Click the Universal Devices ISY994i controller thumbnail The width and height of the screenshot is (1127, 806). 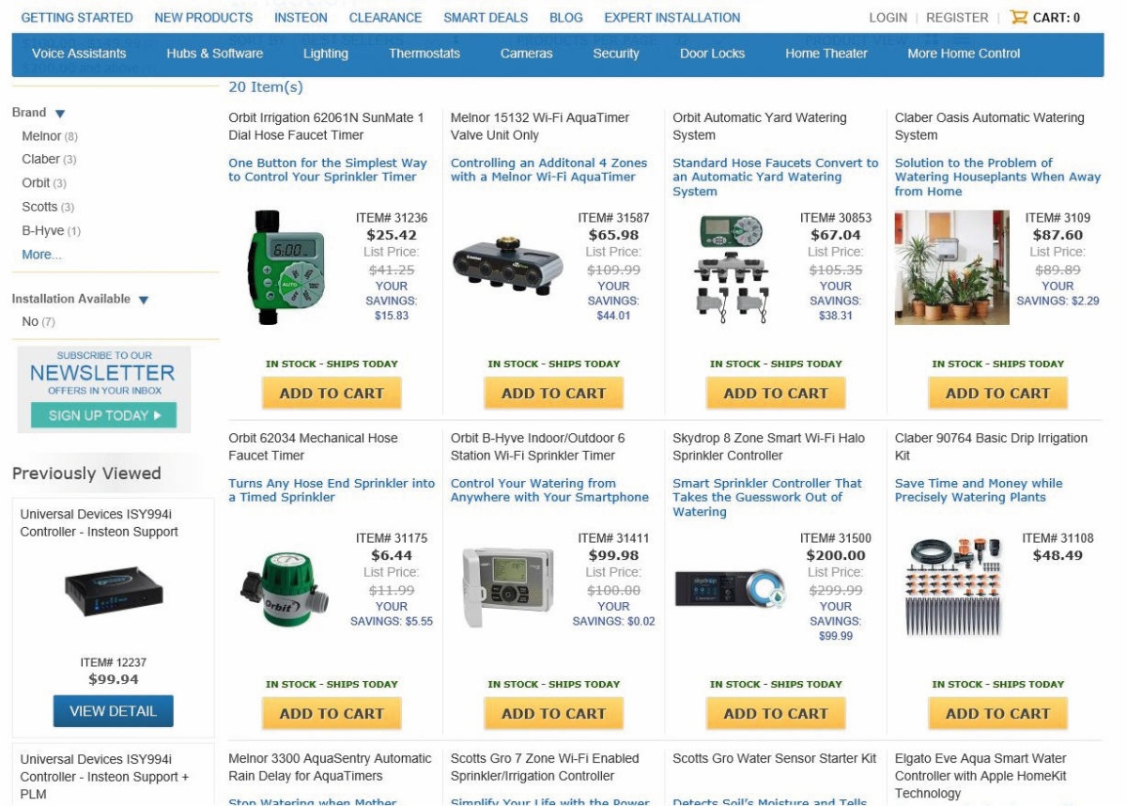tap(114, 591)
